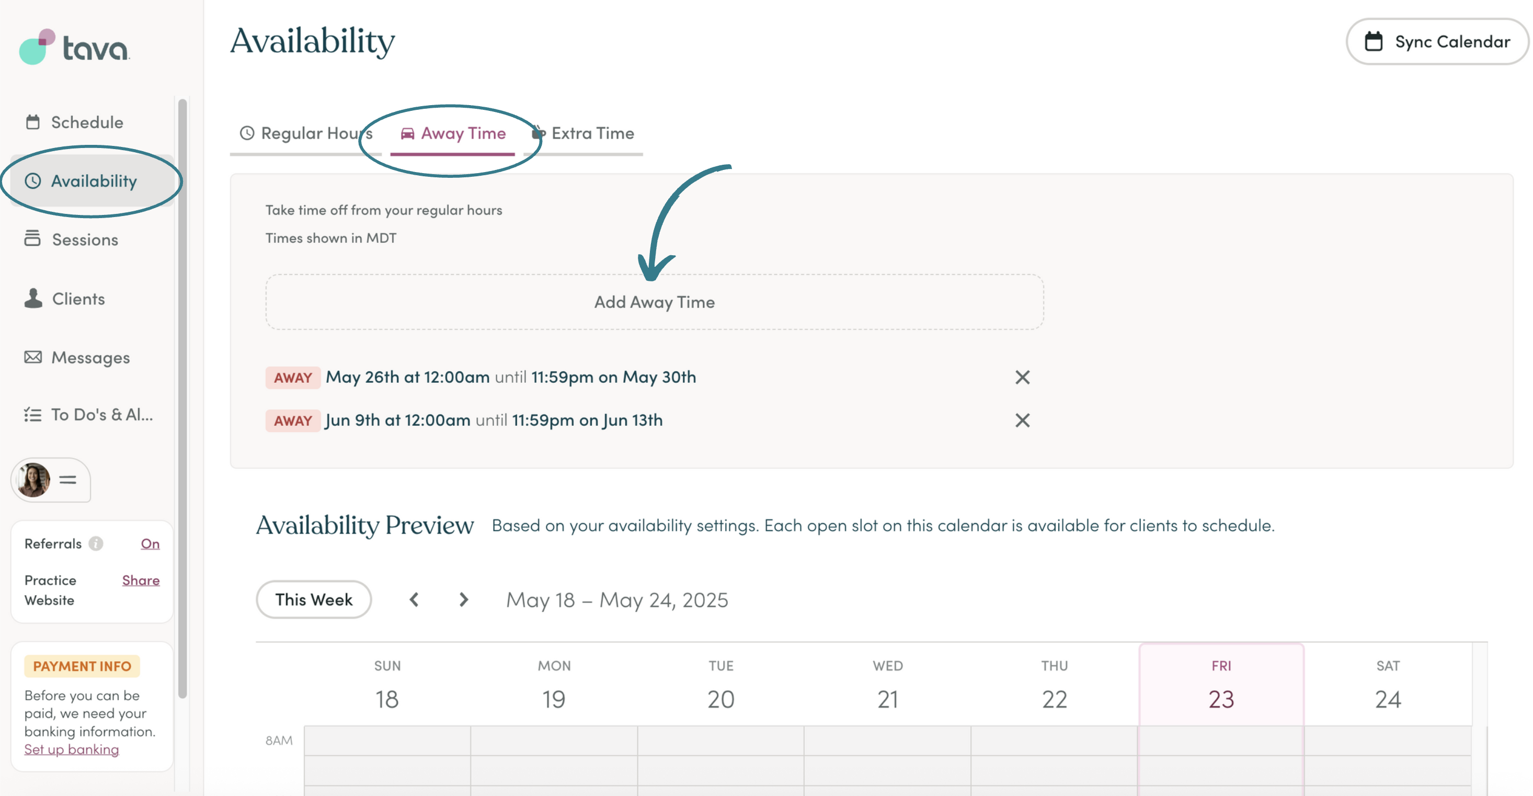Viewport: 1533px width, 796px height.
Task: Remove the May 26th away entry
Action: tap(1022, 377)
